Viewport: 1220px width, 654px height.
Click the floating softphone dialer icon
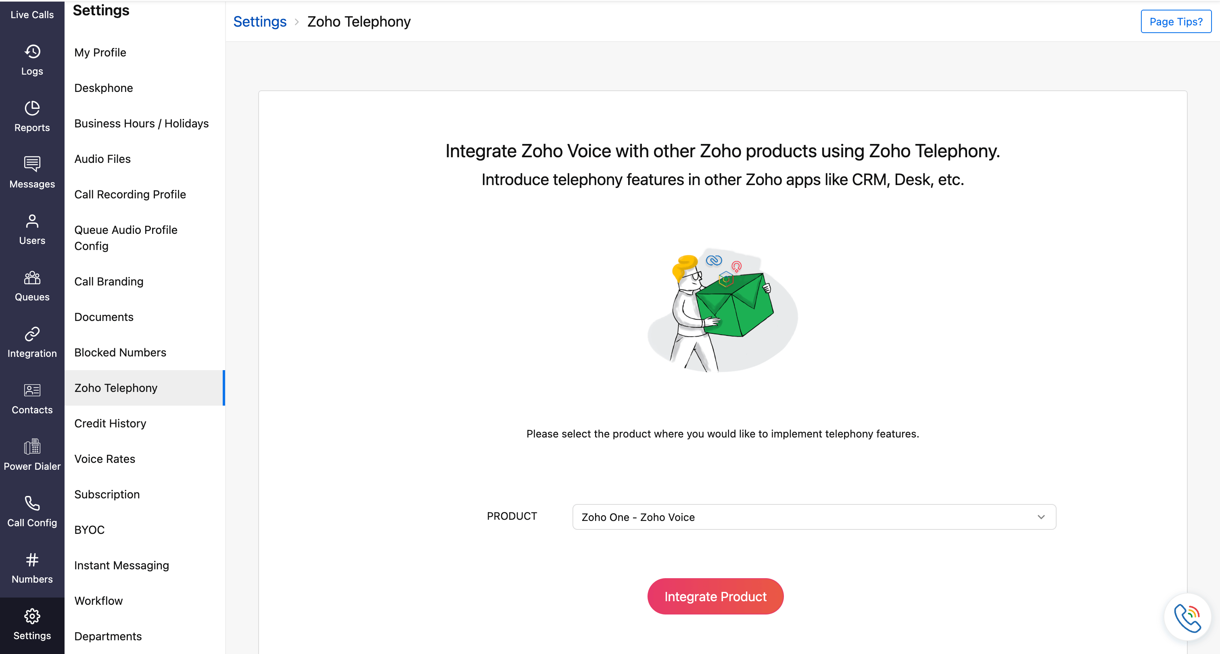[x=1187, y=617]
